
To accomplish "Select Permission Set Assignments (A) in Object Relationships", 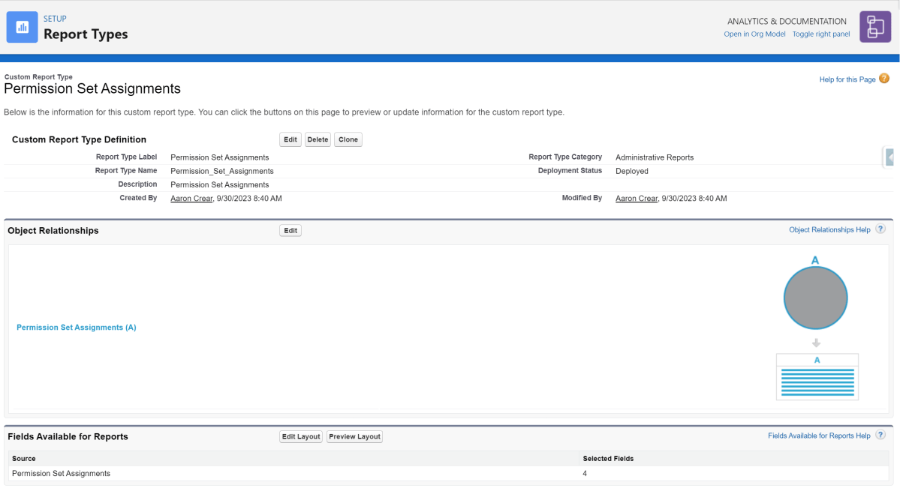I will pos(76,327).
